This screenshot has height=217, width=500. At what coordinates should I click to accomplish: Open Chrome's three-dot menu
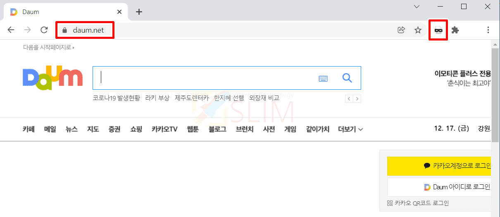(x=488, y=30)
